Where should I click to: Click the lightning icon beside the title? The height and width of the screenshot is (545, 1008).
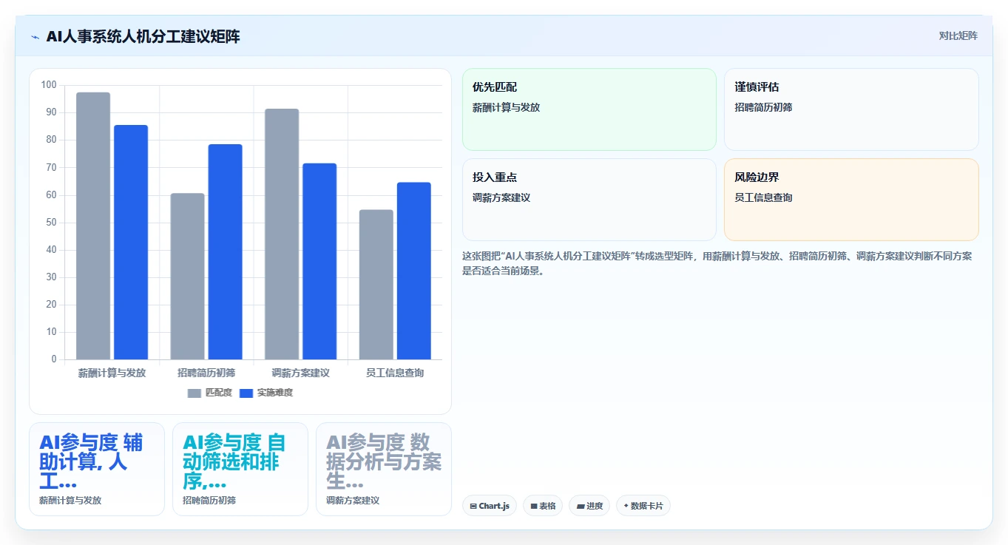[35, 37]
